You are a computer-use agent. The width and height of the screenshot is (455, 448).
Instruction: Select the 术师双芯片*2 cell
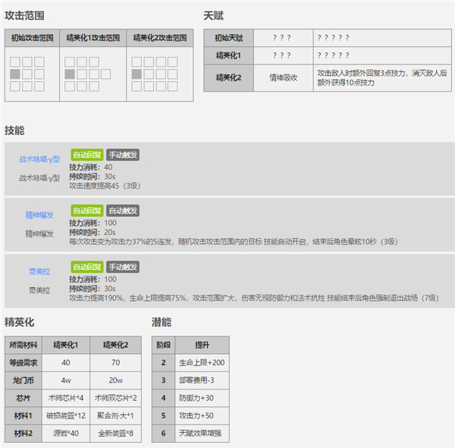pyautogui.click(x=115, y=398)
